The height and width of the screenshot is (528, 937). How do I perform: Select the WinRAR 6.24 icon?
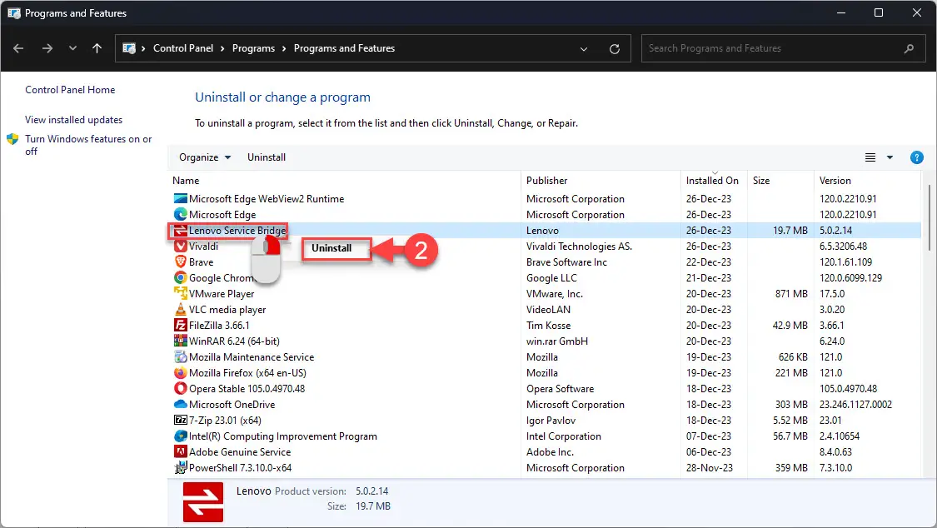(180, 341)
